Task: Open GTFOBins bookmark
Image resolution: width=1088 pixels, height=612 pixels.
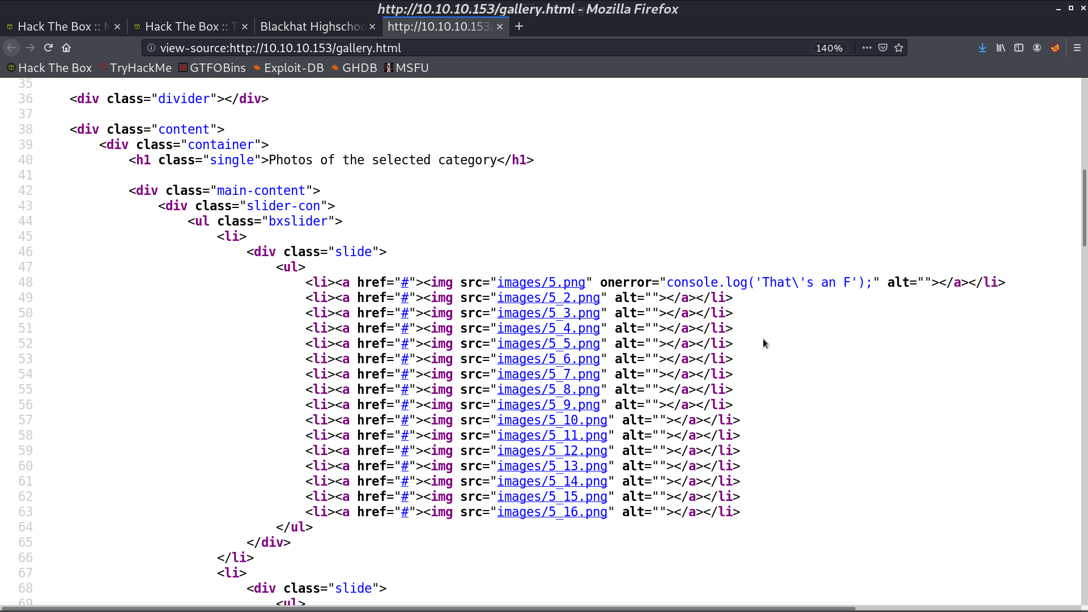Action: click(x=212, y=68)
